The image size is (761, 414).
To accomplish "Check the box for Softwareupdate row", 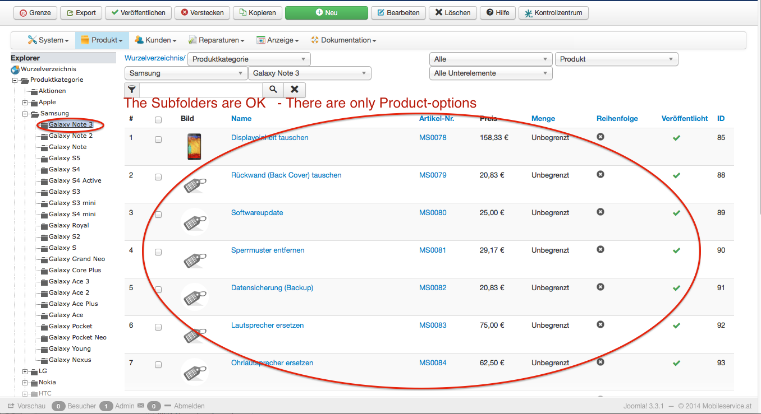I will click(158, 215).
